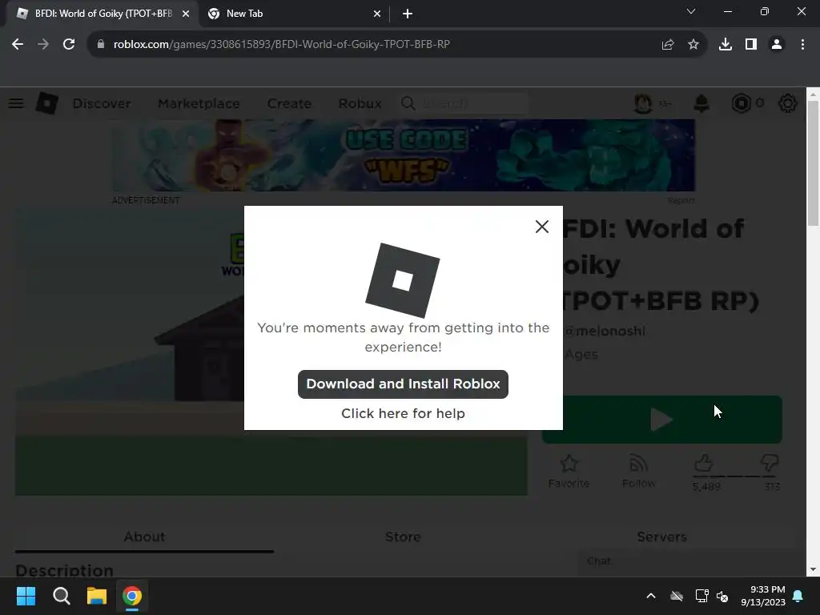Follow this experience

tap(638, 471)
